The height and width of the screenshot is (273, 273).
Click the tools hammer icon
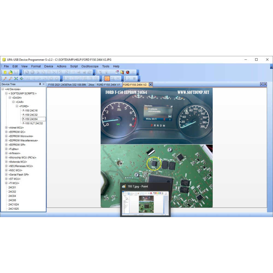[x=122, y=72]
